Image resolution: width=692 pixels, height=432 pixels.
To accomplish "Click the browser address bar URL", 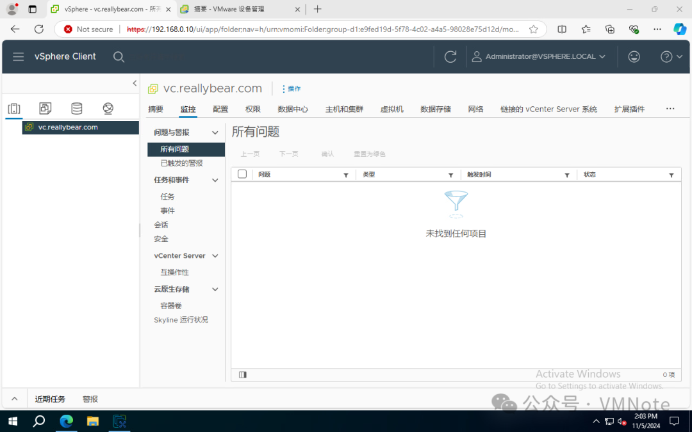I will [x=322, y=29].
